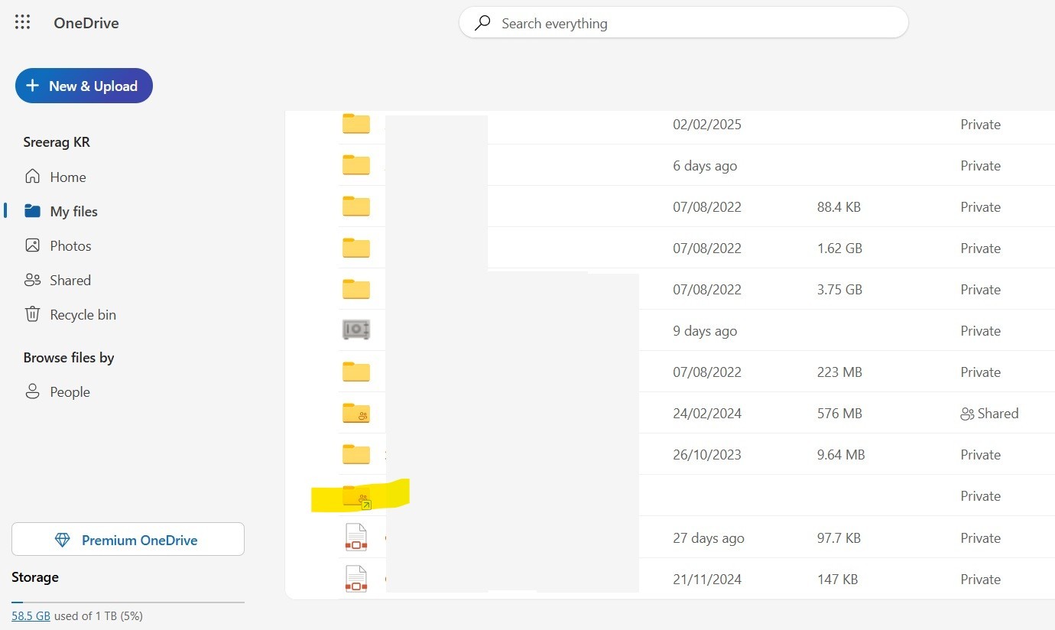Click the New & Upload button
This screenshot has width=1055, height=630.
(x=84, y=86)
